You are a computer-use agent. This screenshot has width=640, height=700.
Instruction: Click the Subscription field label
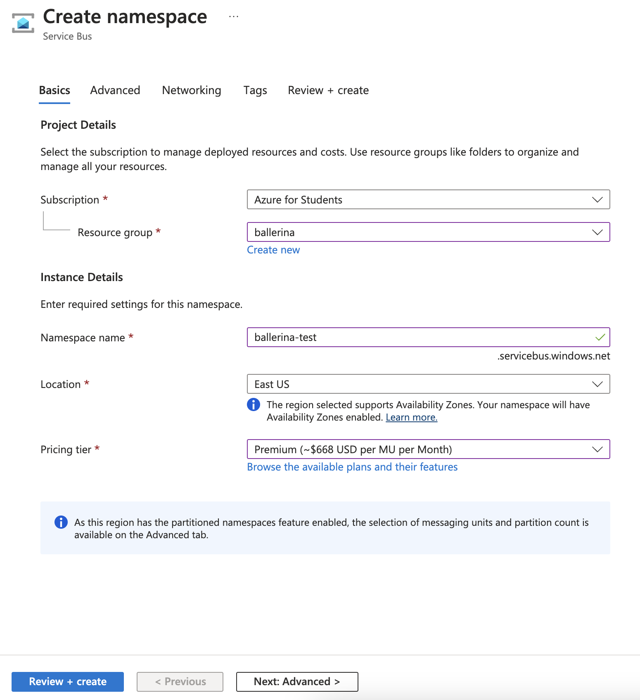[70, 200]
